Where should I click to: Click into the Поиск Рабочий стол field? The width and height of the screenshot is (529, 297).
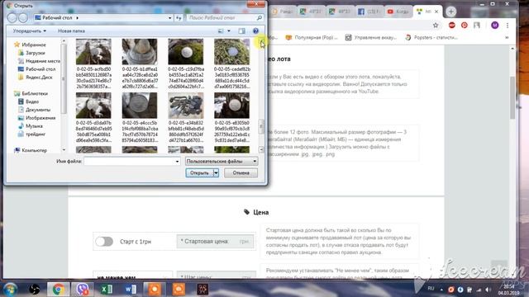tap(222, 18)
